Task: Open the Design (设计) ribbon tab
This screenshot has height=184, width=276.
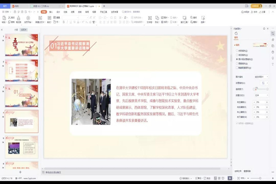Action: (58, 12)
